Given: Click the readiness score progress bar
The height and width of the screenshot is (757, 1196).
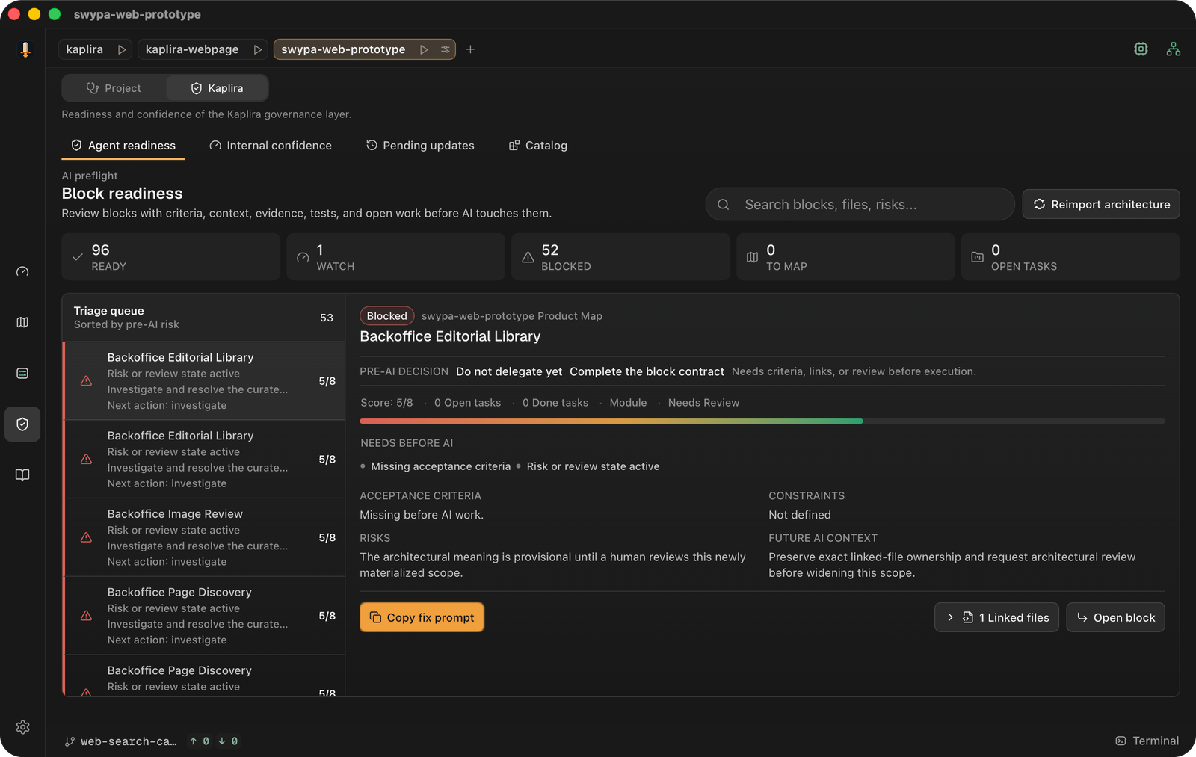Looking at the screenshot, I should [x=762, y=421].
